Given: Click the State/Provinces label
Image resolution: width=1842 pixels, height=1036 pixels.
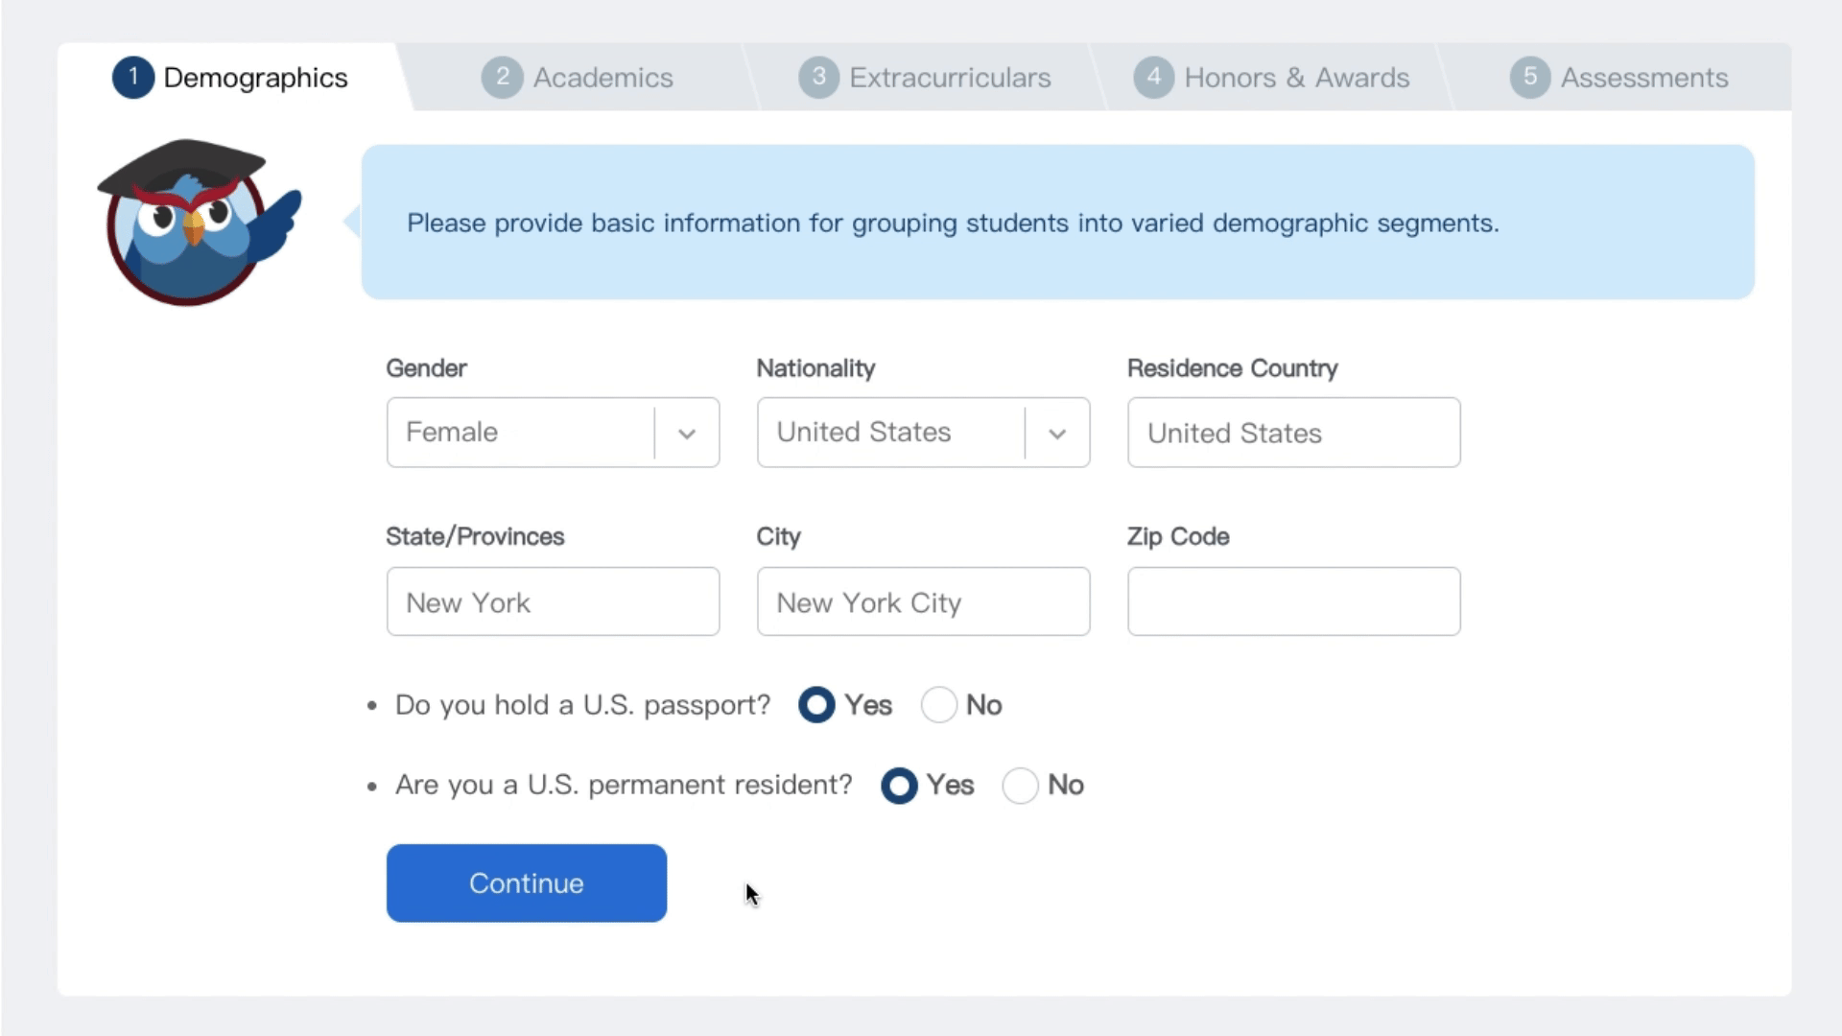Looking at the screenshot, I should click(x=475, y=536).
